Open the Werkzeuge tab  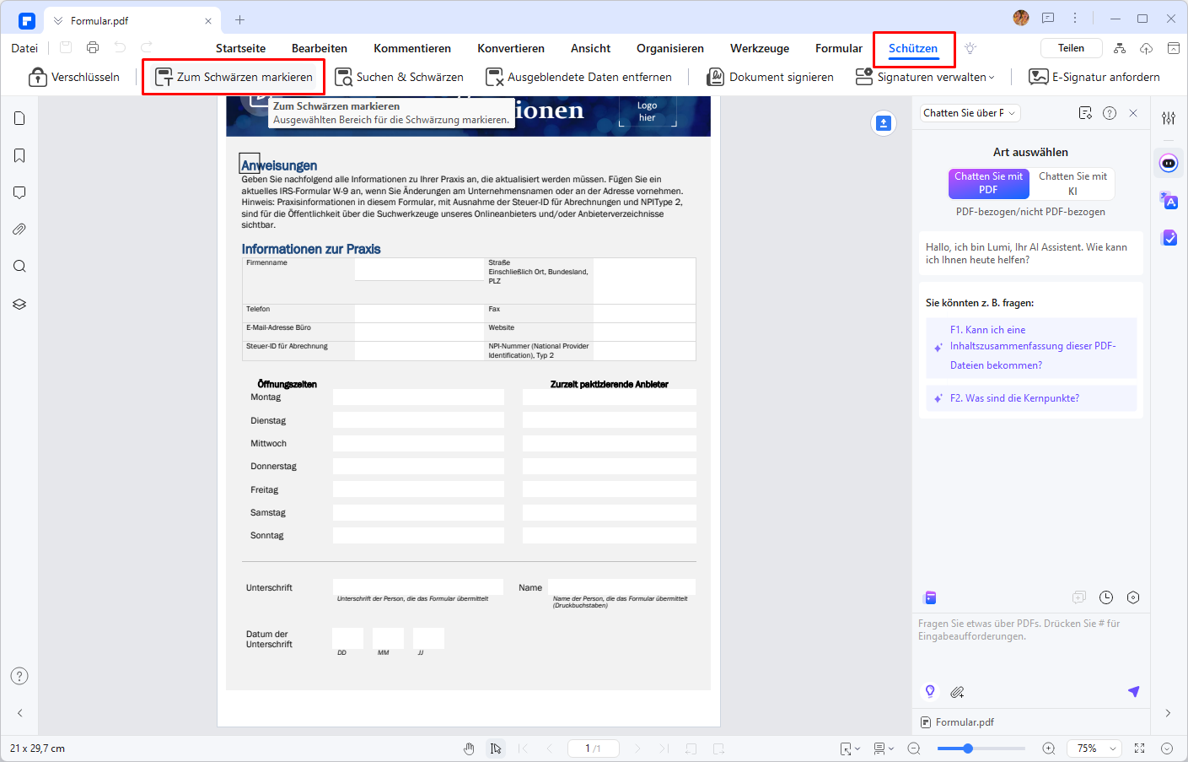point(760,48)
